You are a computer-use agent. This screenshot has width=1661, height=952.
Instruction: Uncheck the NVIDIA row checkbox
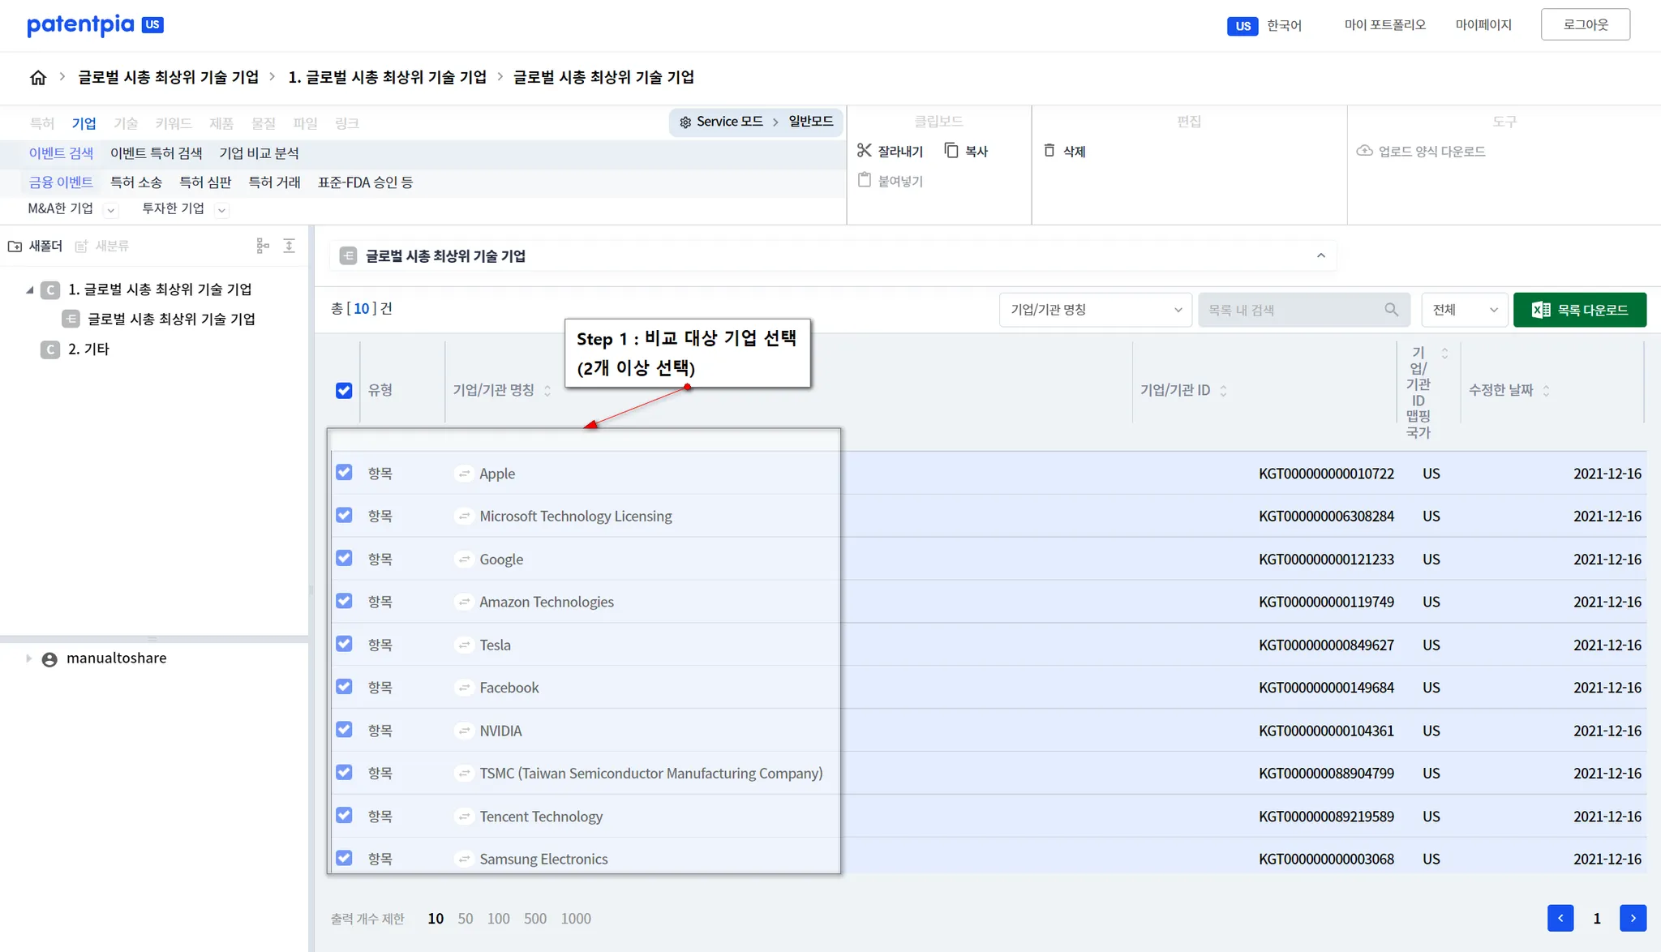click(344, 730)
